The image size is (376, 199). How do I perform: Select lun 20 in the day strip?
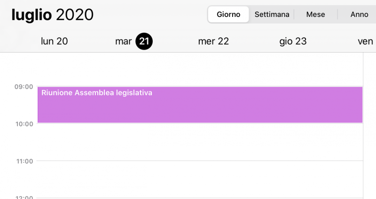point(55,41)
